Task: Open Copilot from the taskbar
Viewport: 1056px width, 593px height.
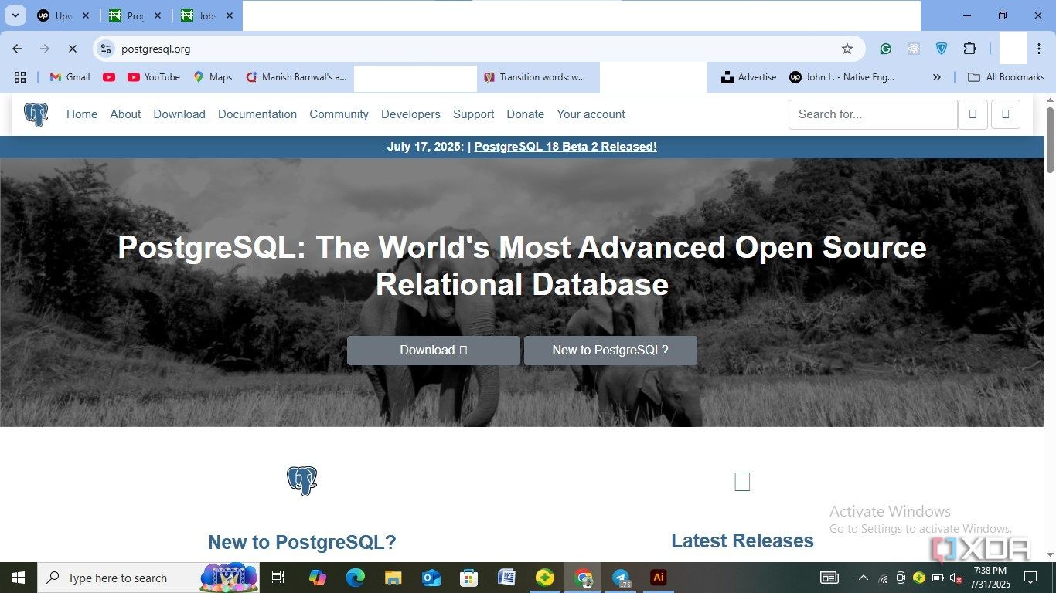Action: 317,578
